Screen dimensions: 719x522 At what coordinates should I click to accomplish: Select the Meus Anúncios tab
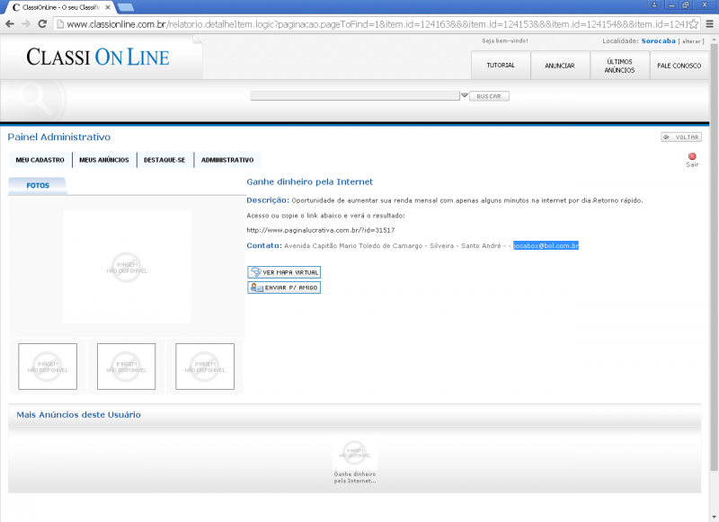(x=103, y=160)
